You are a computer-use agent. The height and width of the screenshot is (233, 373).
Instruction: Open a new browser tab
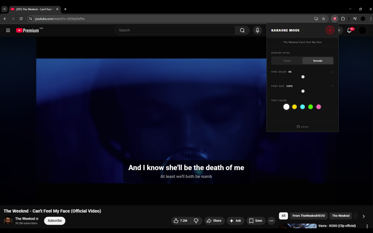65,9
